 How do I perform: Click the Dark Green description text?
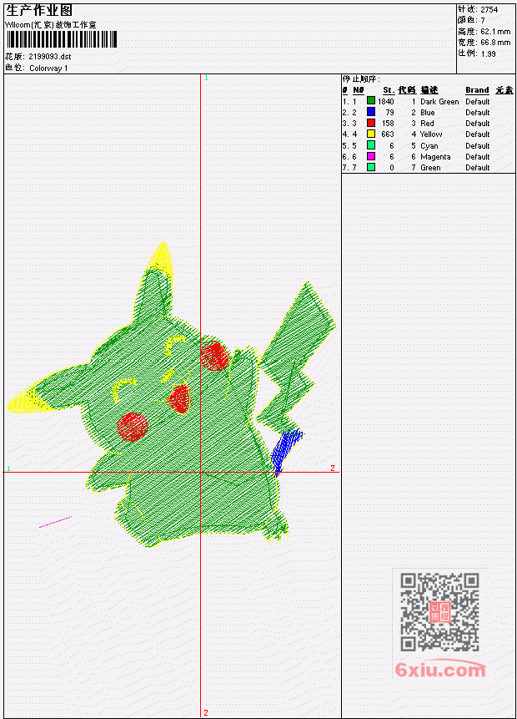[x=439, y=101]
